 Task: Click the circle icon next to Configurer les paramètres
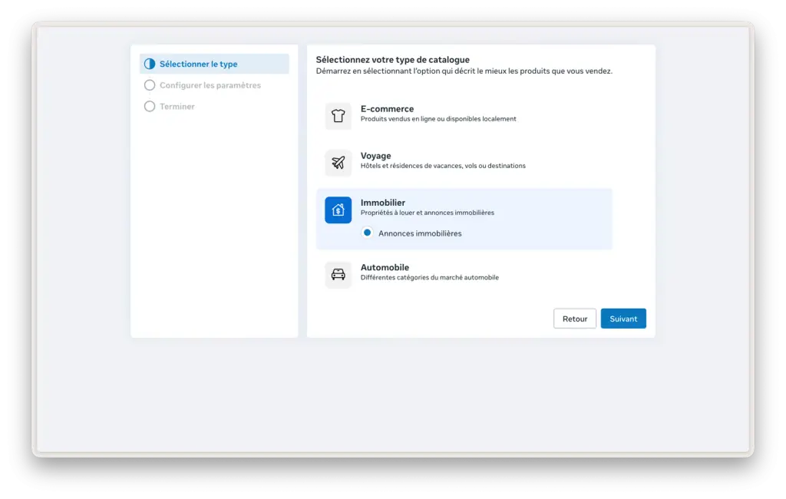pos(150,85)
